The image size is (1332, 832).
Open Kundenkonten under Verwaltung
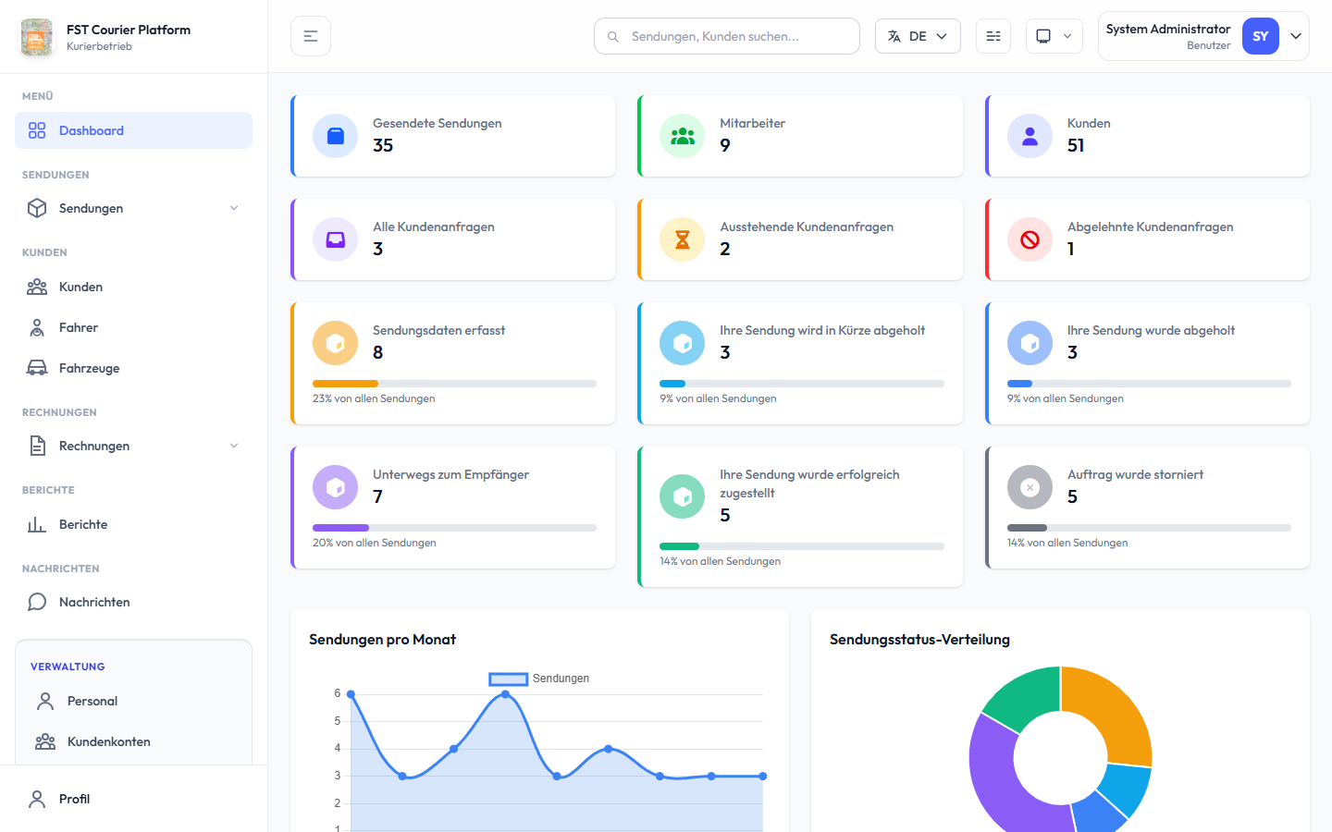click(133, 741)
